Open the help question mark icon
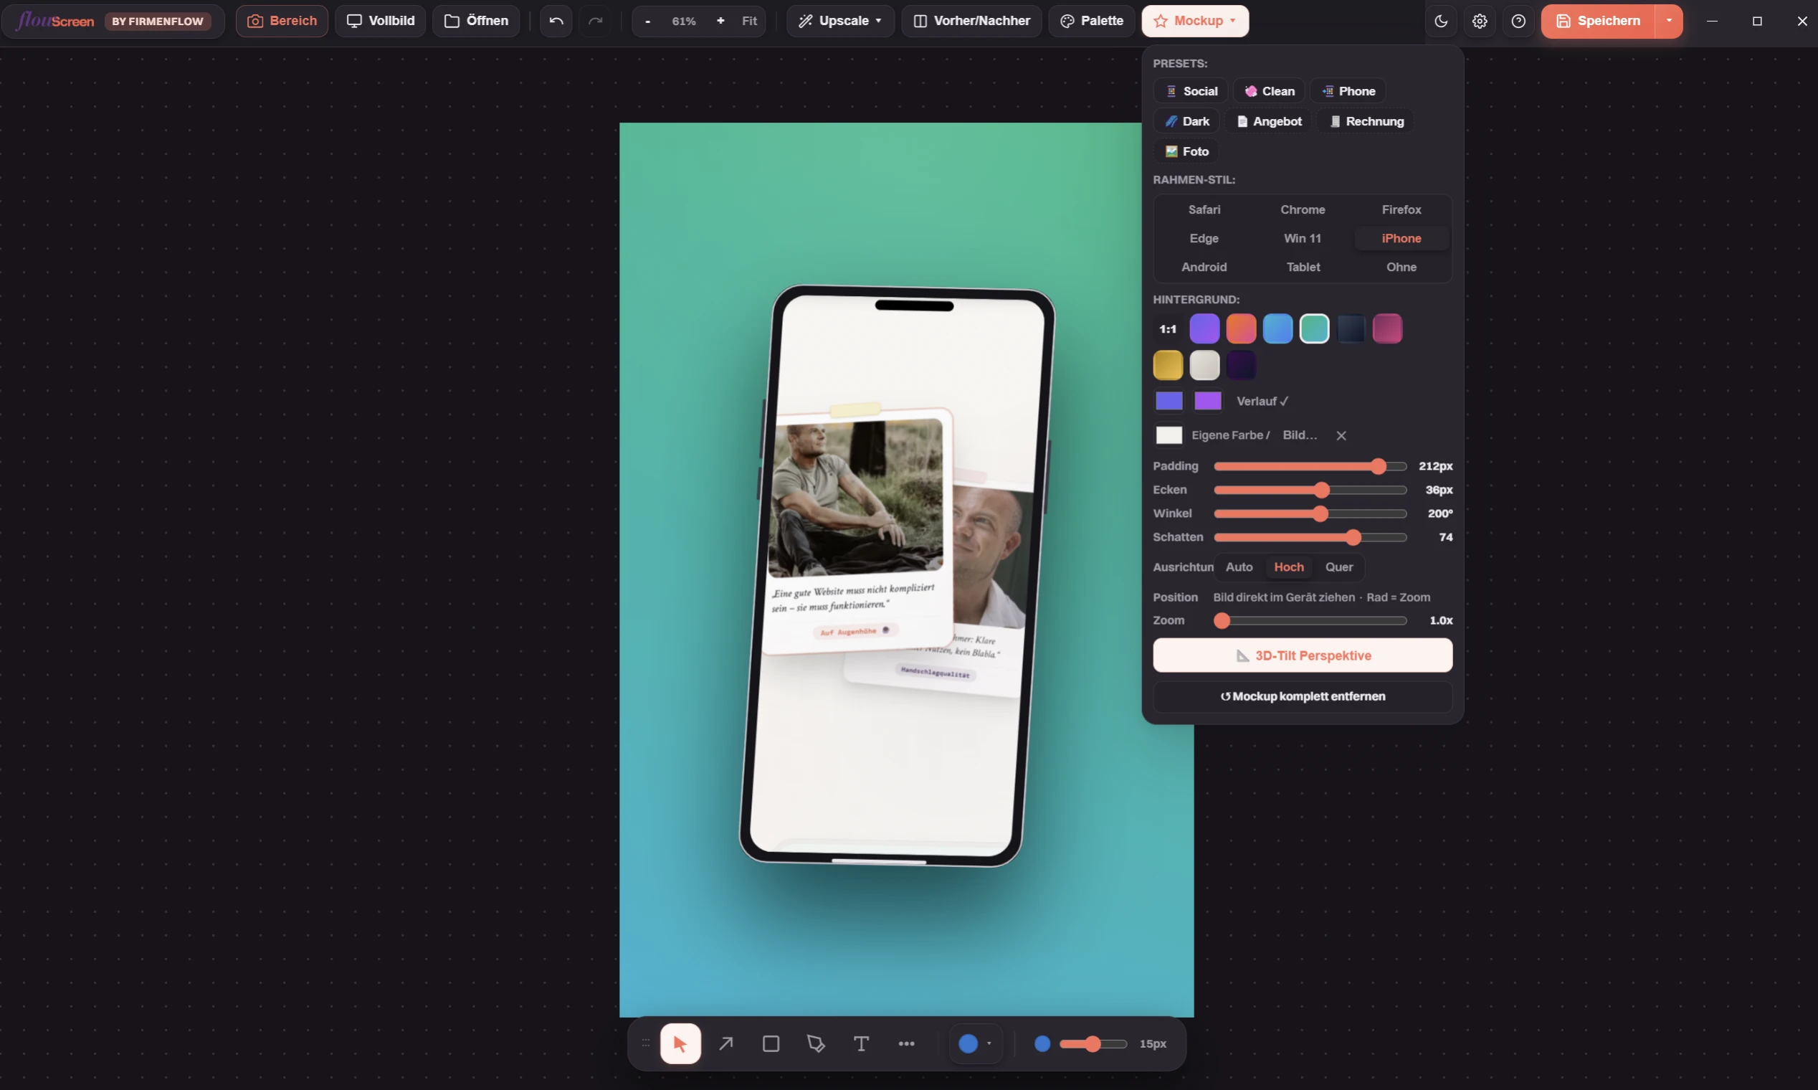Image resolution: width=1818 pixels, height=1090 pixels. 1518,21
